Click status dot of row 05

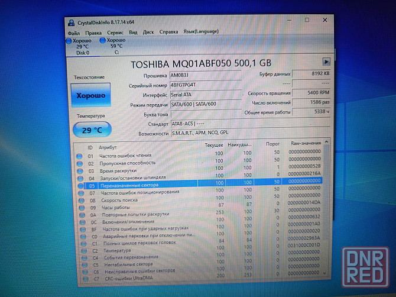[81, 186]
